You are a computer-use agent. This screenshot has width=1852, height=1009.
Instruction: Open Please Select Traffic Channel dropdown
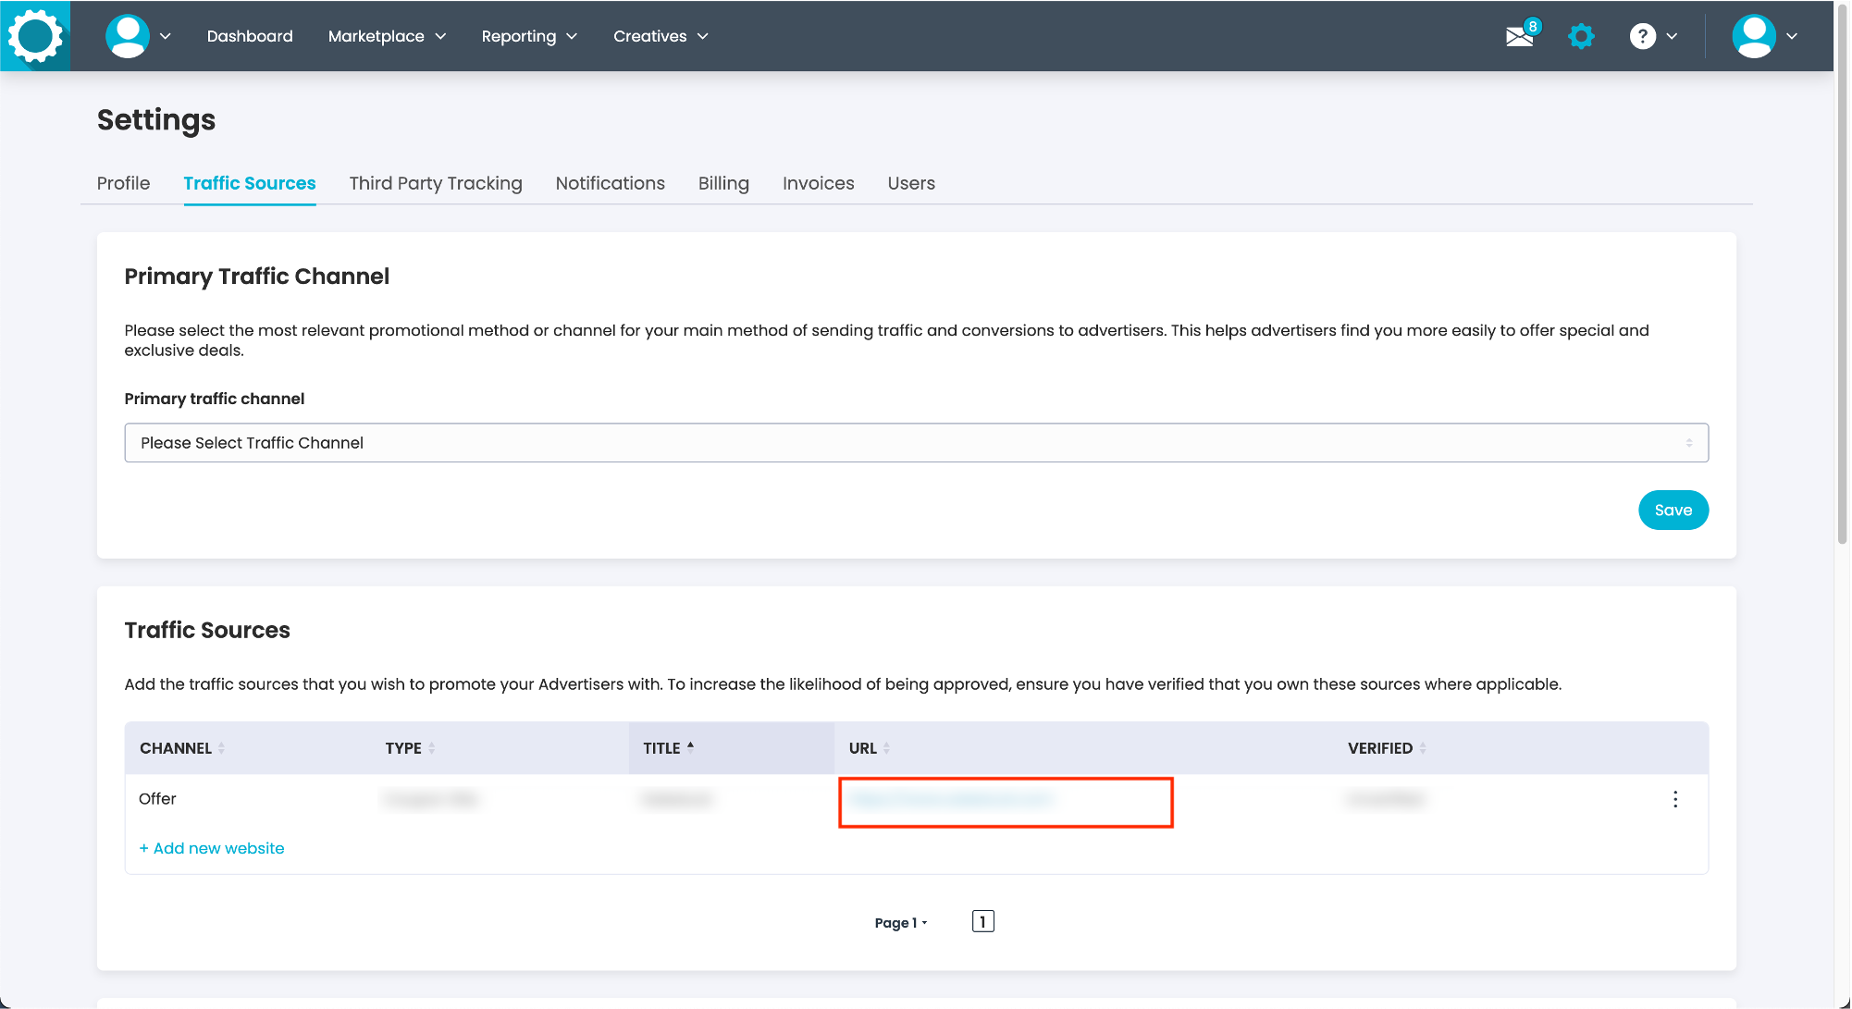point(916,443)
